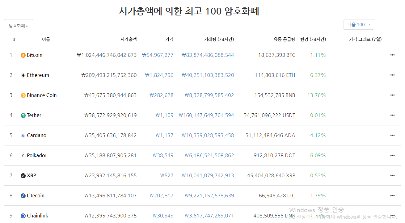Viewport: 405px width, 223px height.
Task: Click Ethereum 24h volume link ₩40,251,103,383,520
Action: point(208,75)
